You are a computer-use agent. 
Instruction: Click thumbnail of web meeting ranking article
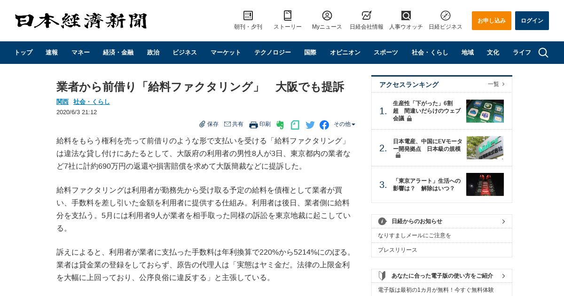pos(485,111)
